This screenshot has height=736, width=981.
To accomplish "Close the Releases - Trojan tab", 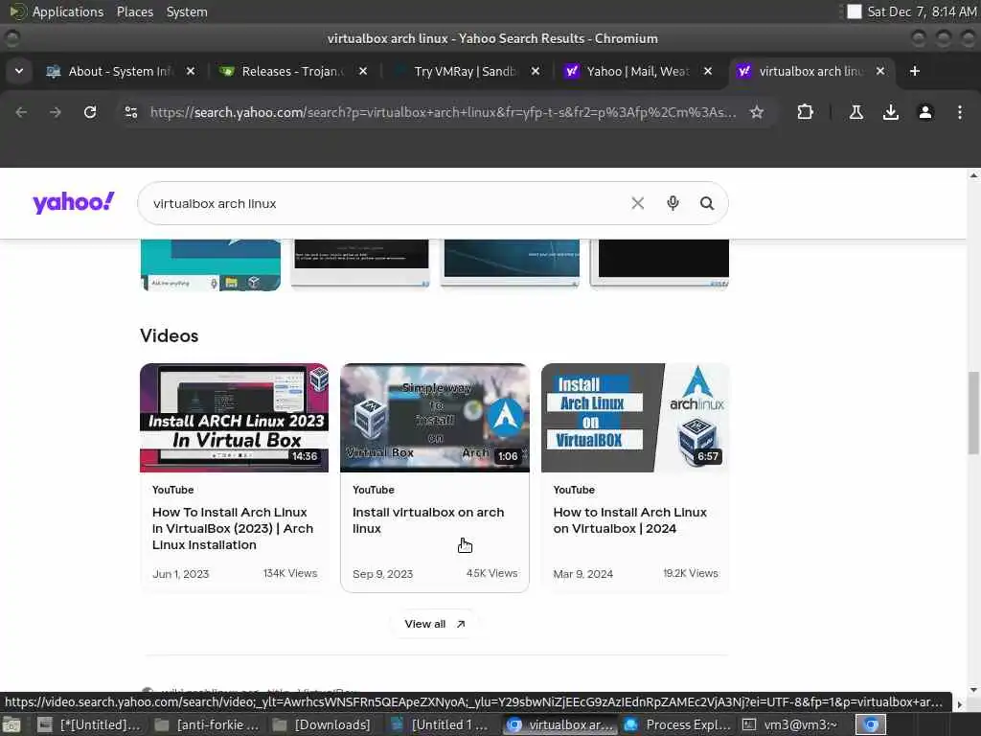I will [x=363, y=71].
